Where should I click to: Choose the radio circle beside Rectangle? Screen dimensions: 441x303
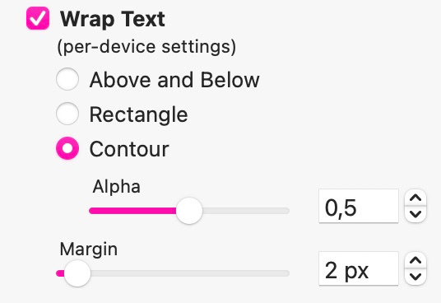coord(67,114)
